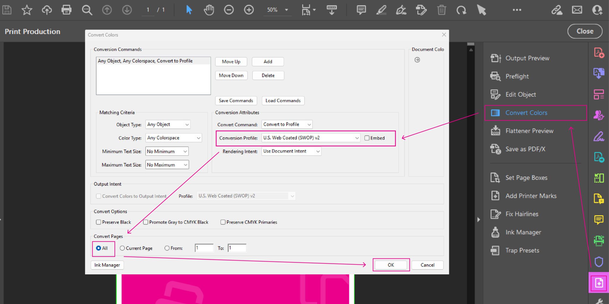Click the search magnifier icon
This screenshot has width=609, height=304.
(87, 10)
